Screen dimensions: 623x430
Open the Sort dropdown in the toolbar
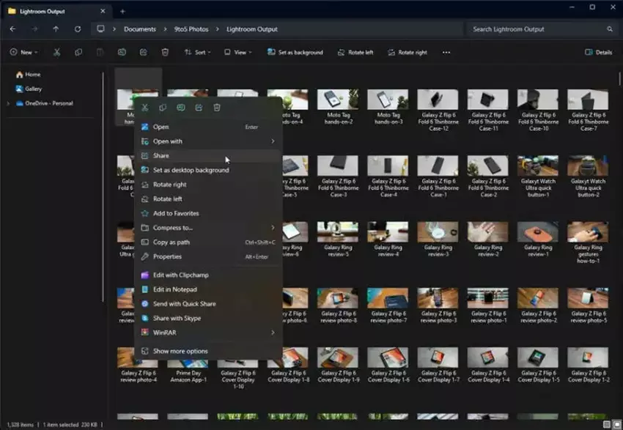pyautogui.click(x=197, y=53)
